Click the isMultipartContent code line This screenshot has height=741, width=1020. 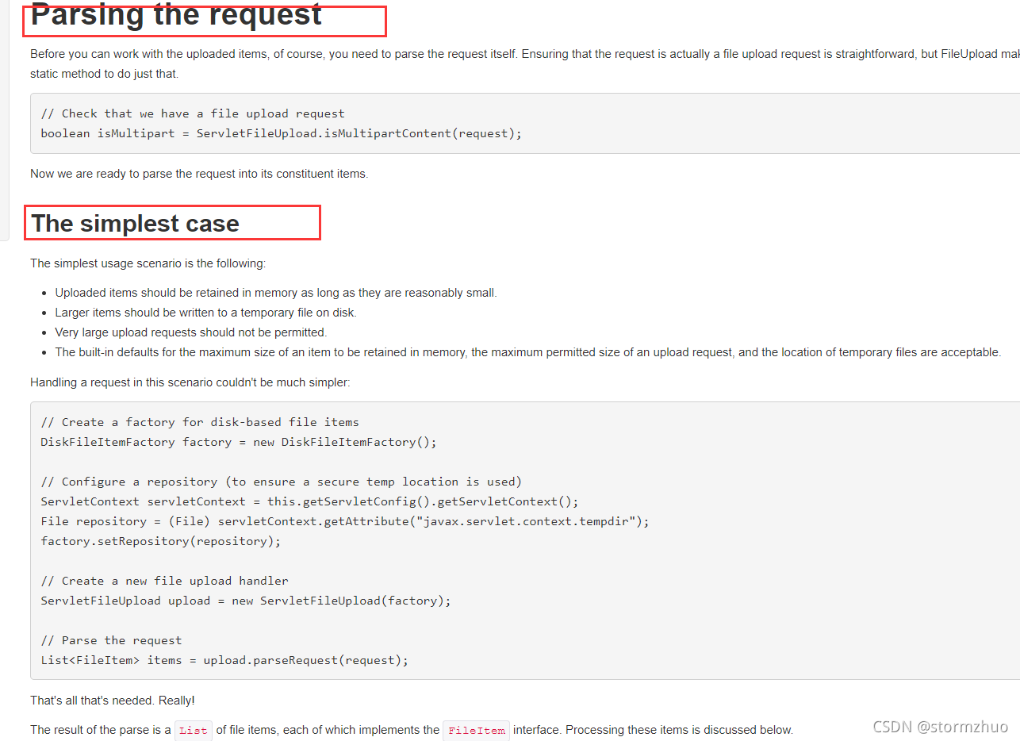[282, 133]
